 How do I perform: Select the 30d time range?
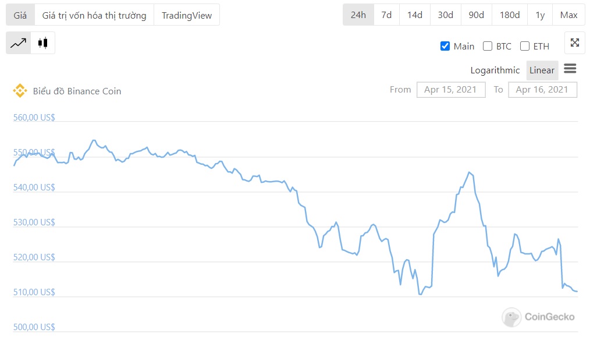(445, 15)
